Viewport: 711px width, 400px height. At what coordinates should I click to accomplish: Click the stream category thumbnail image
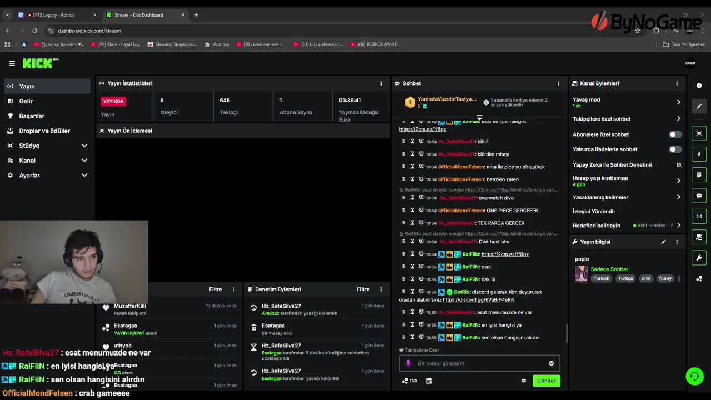click(581, 274)
